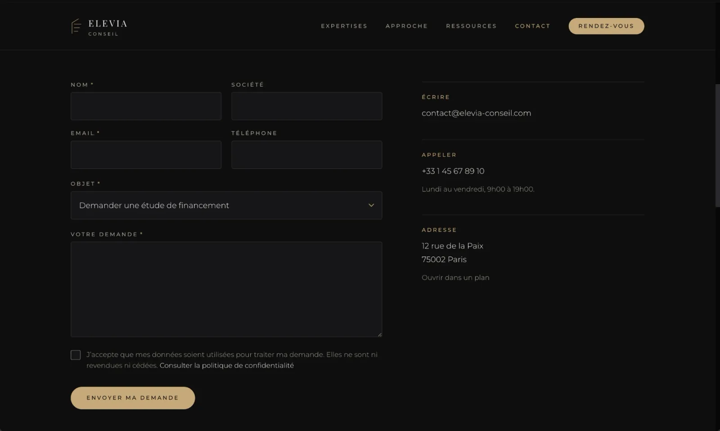Image resolution: width=720 pixels, height=431 pixels.
Task: Click the page vertical scrollbar thumb
Action: click(717, 145)
